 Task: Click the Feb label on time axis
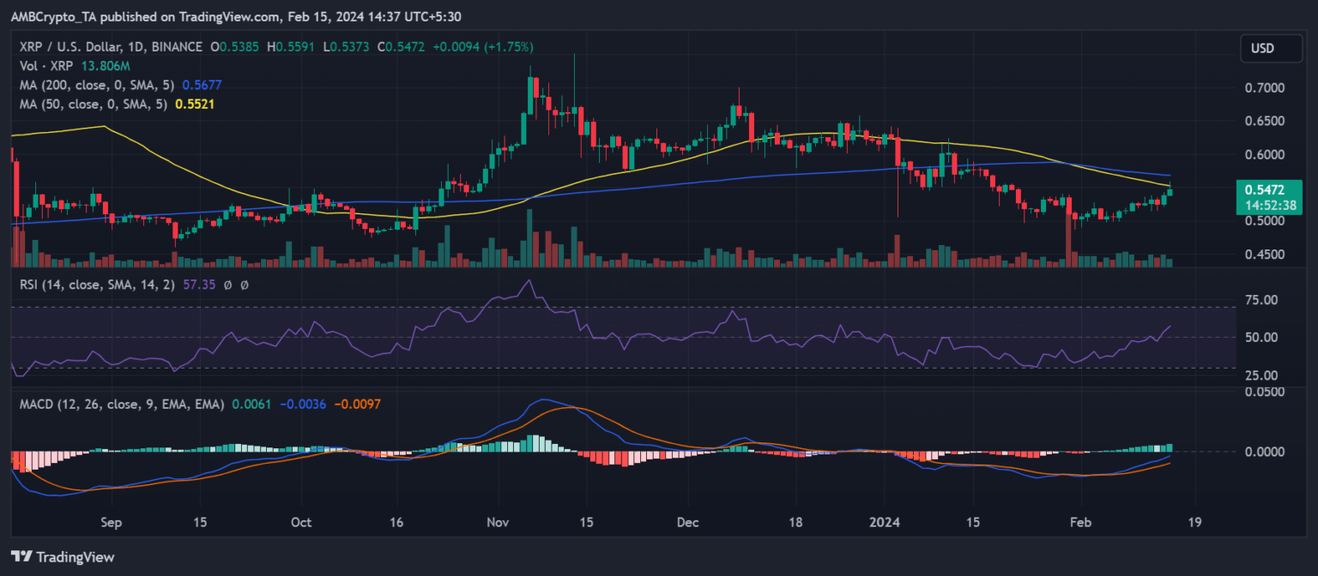(x=1081, y=521)
